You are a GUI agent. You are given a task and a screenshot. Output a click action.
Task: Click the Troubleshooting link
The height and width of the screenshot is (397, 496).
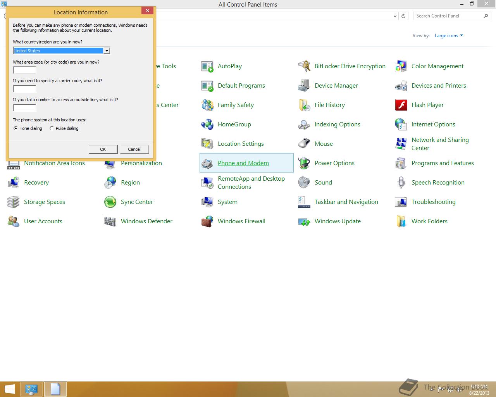(x=434, y=202)
